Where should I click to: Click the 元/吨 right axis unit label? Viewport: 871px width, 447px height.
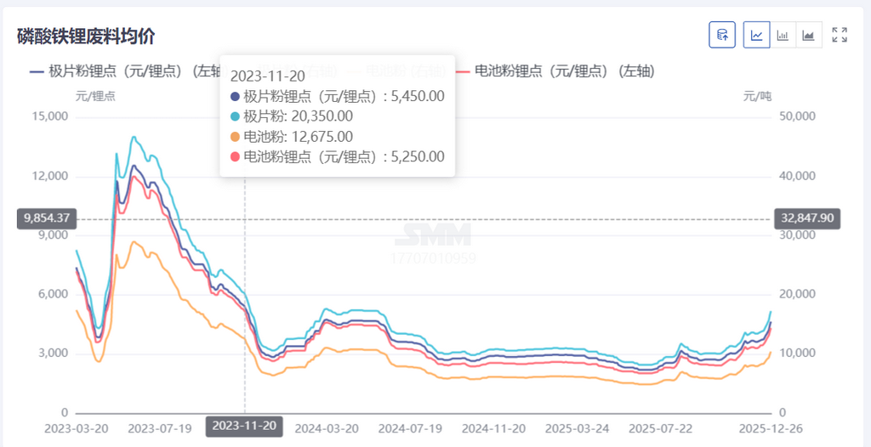755,96
